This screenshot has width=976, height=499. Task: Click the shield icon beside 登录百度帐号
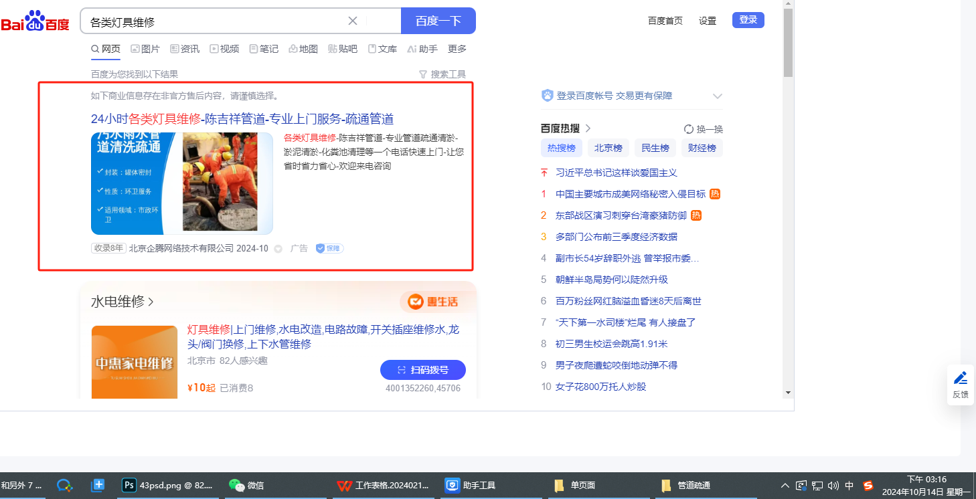pyautogui.click(x=548, y=96)
